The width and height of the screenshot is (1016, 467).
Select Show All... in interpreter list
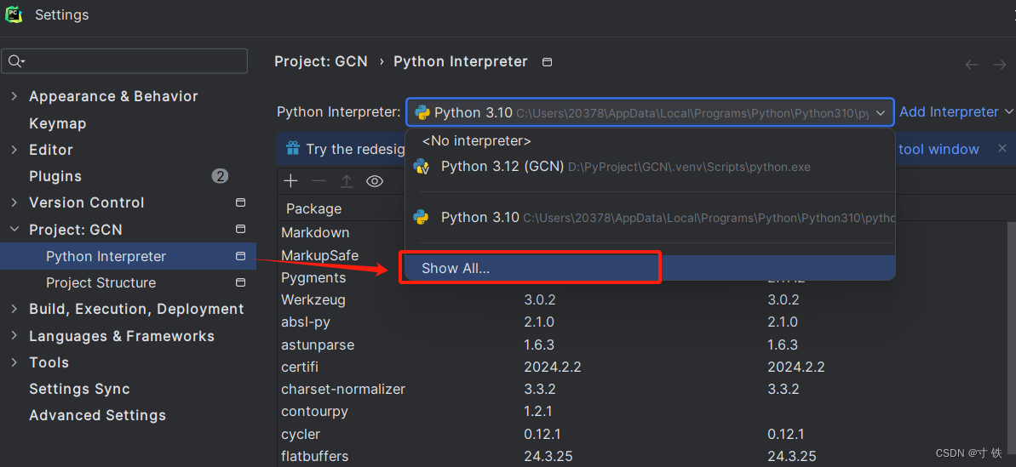(650, 268)
